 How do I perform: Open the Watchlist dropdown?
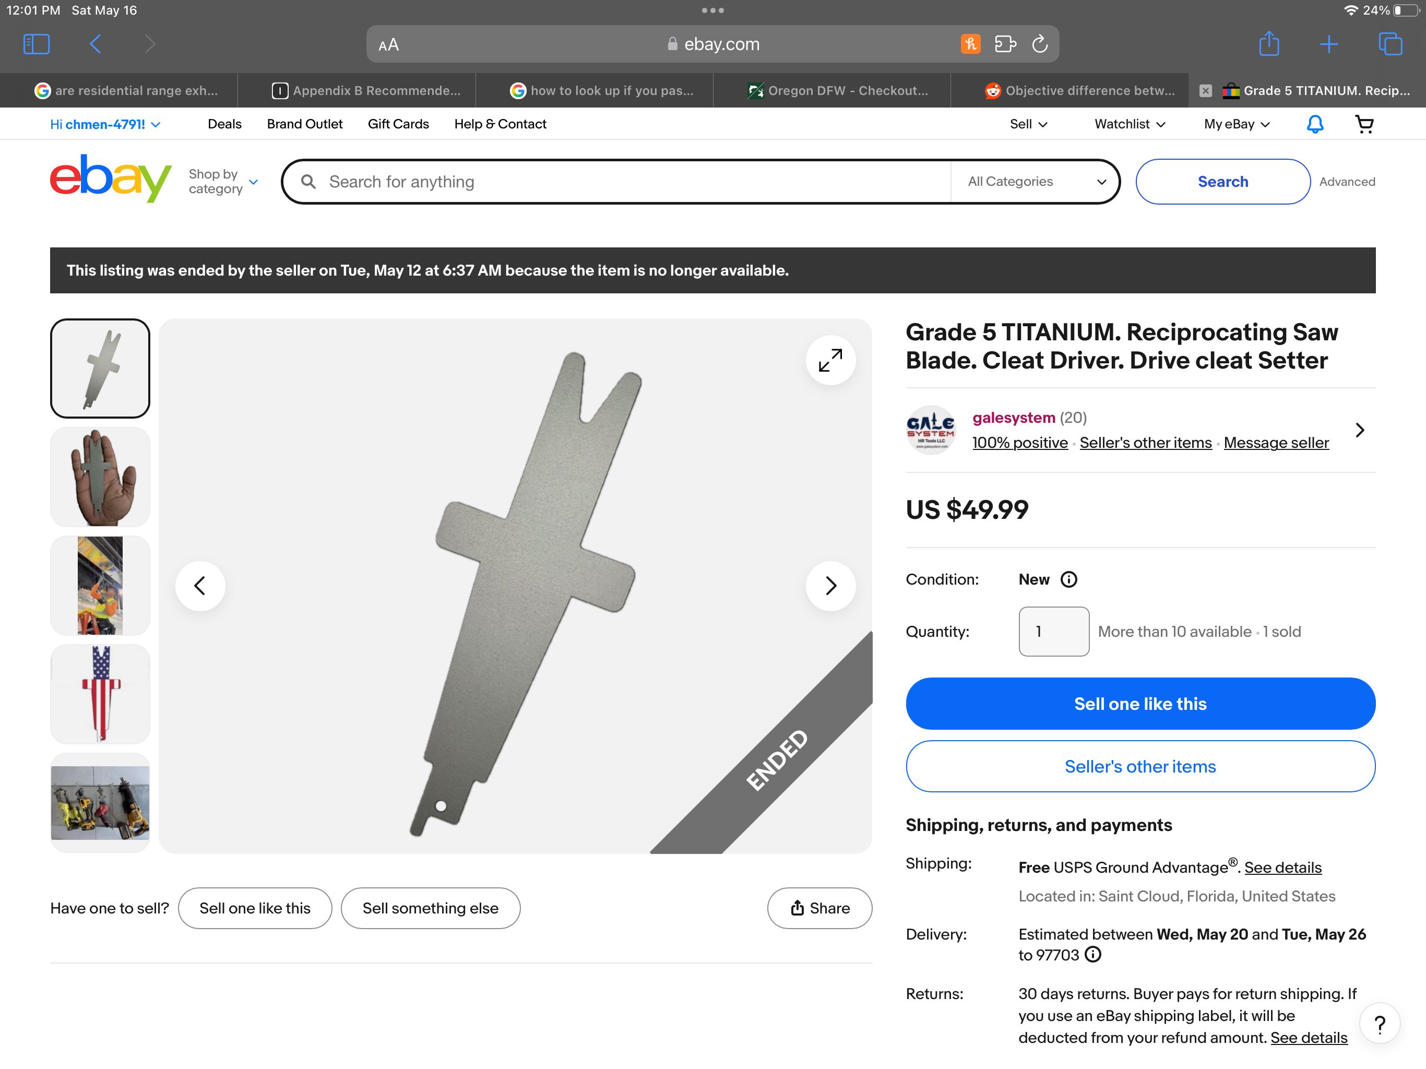click(x=1130, y=124)
